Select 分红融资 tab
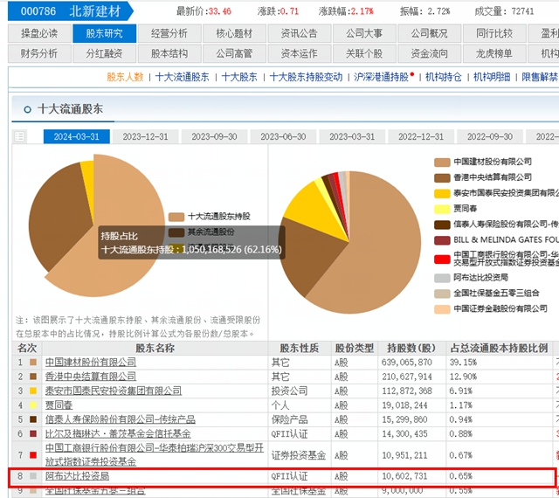The width and height of the screenshot is (559, 498). pyautogui.click(x=105, y=53)
